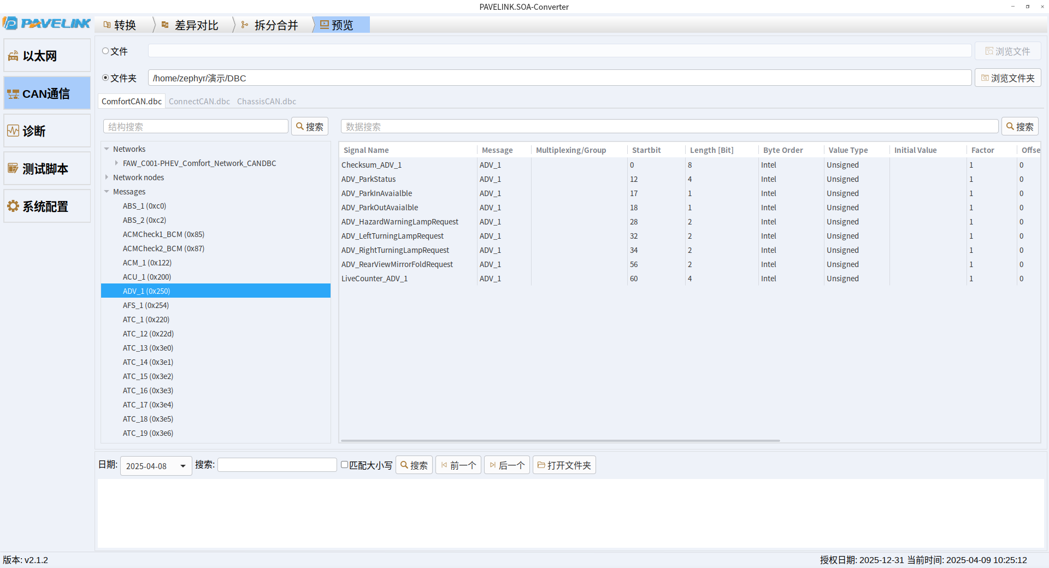This screenshot has width=1049, height=568.
Task: Select ABS_1 (0xc0) message
Action: (216, 206)
